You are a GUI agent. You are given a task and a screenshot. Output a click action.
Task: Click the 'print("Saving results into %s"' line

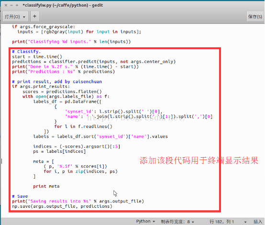tap(78, 201)
